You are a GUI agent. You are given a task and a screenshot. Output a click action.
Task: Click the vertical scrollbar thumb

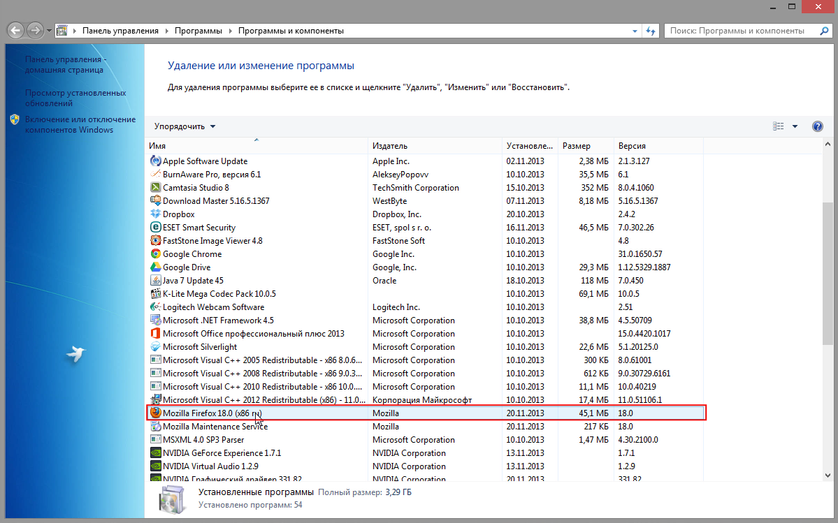click(x=828, y=273)
